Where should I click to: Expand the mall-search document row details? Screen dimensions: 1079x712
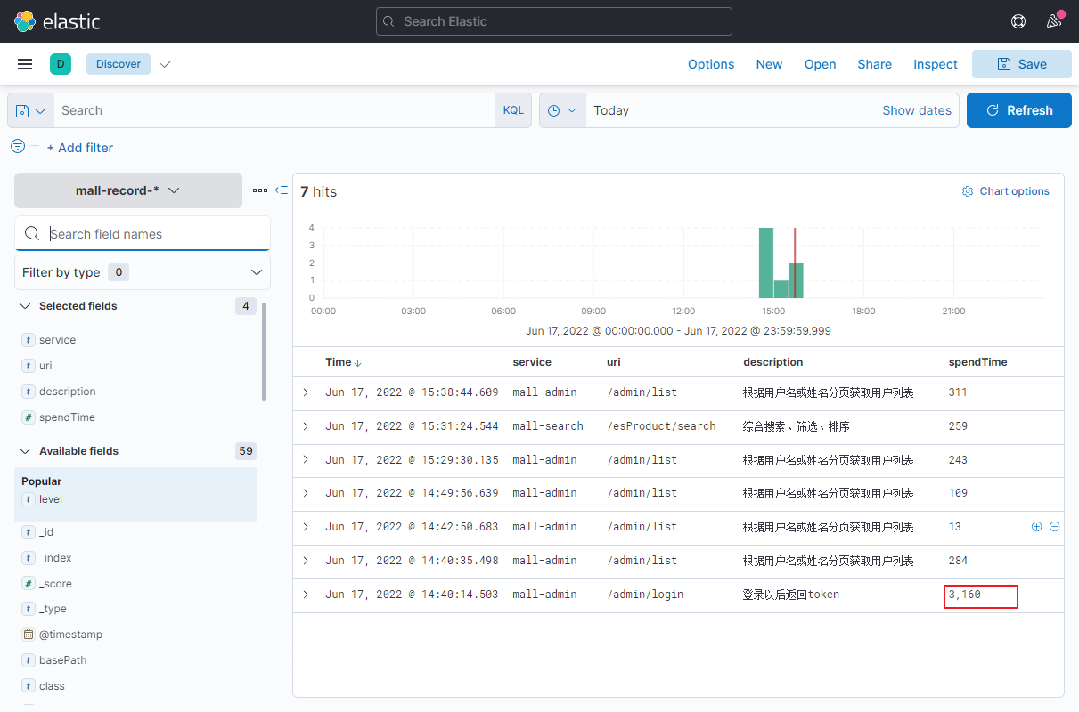coord(306,425)
